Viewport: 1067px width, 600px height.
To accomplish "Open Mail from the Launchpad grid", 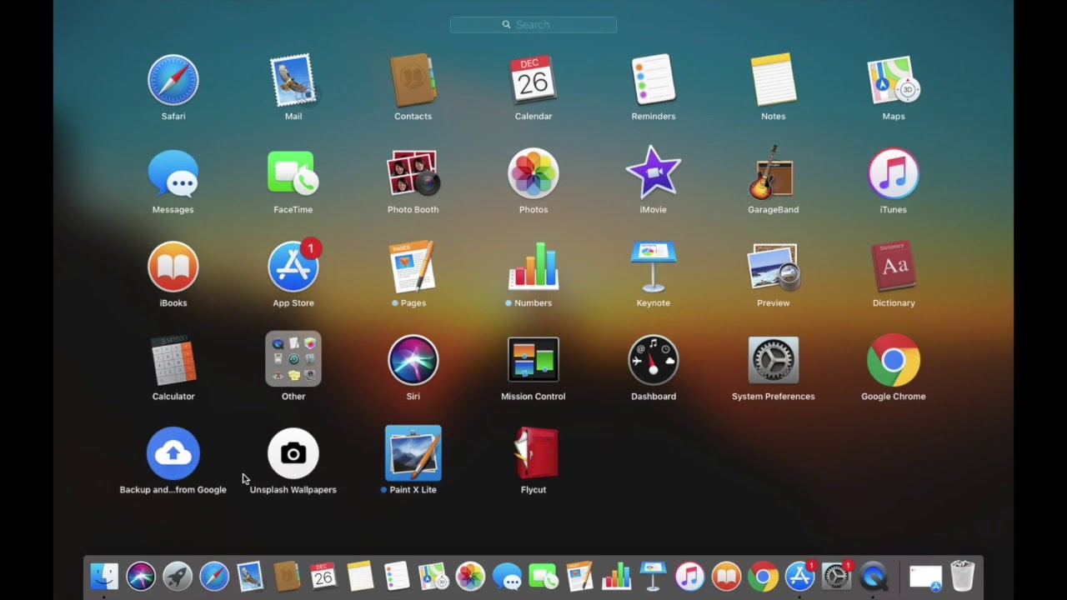I will tap(293, 80).
